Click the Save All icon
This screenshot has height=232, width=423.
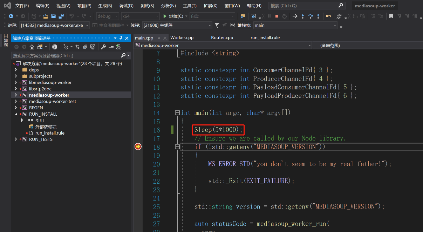coord(61,16)
